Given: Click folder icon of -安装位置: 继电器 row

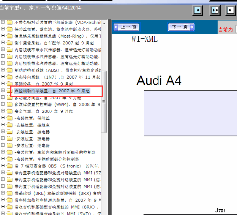Looking at the screenshot, I should 9,145.
